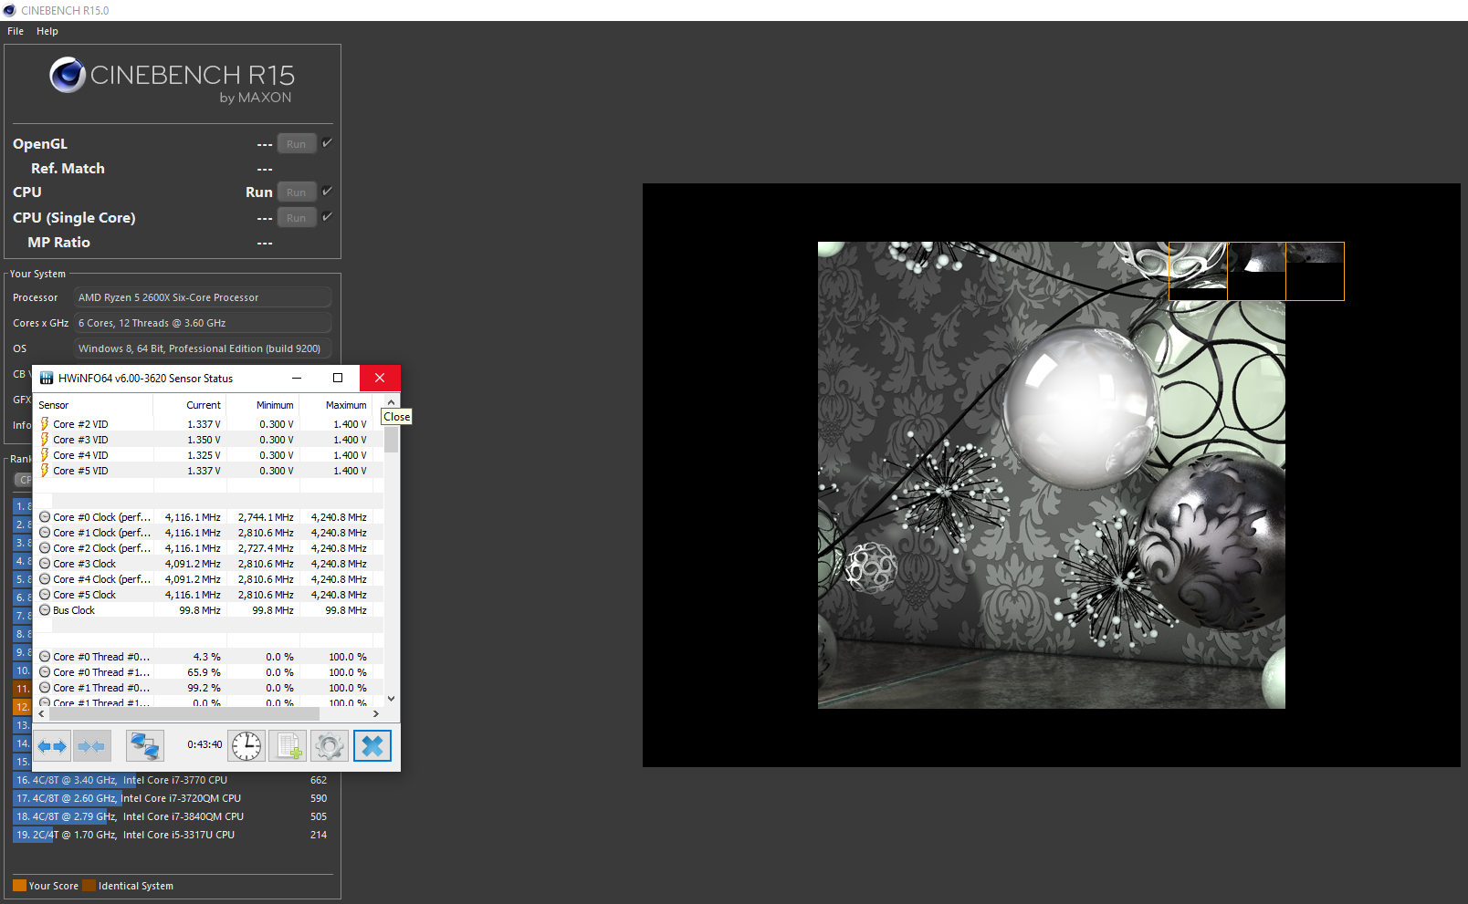
Task: Close the HWiNFO64 Sensor Status window
Action: click(380, 379)
